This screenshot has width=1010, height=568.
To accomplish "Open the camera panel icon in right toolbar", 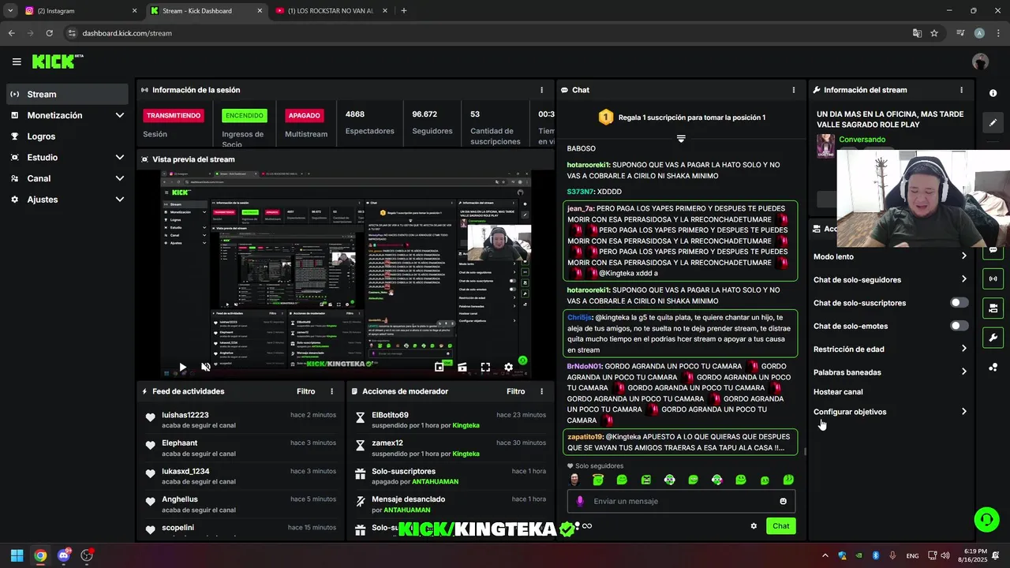I will coord(993,308).
